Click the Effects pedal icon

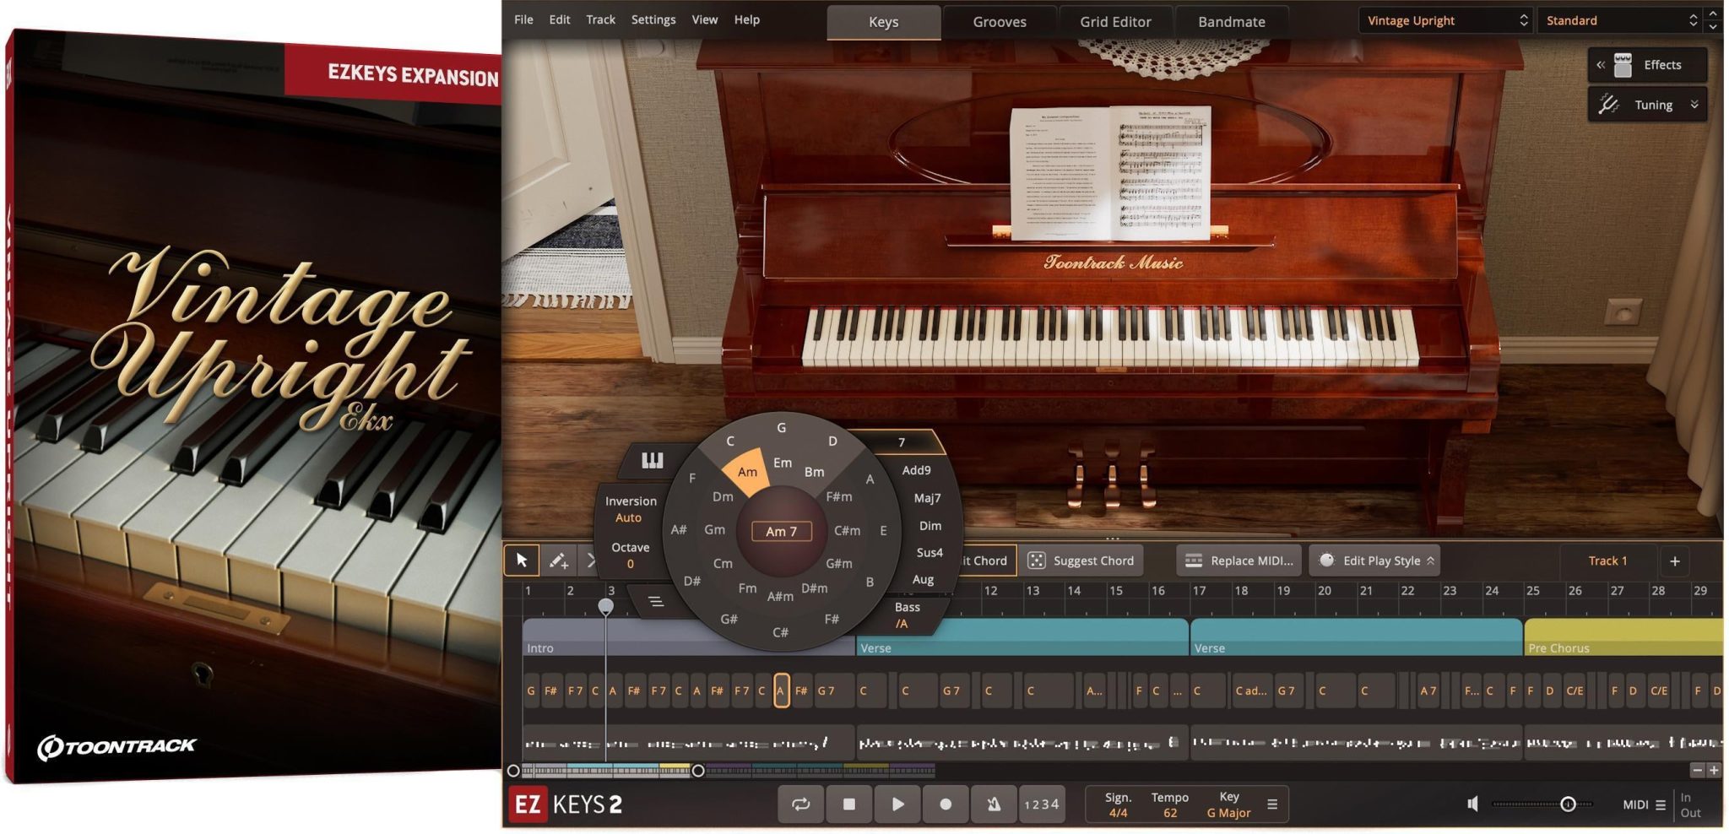[1623, 65]
